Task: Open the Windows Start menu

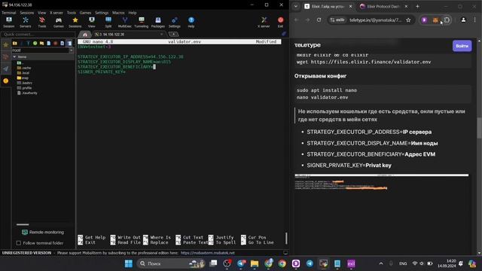Action: [x=129, y=263]
